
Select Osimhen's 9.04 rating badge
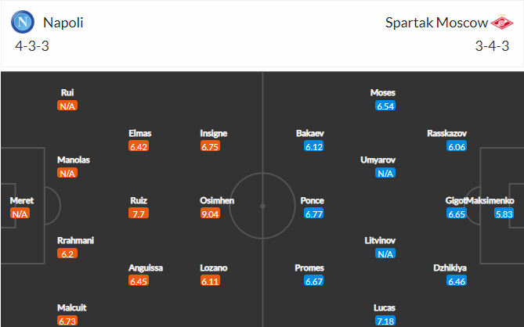coord(210,214)
